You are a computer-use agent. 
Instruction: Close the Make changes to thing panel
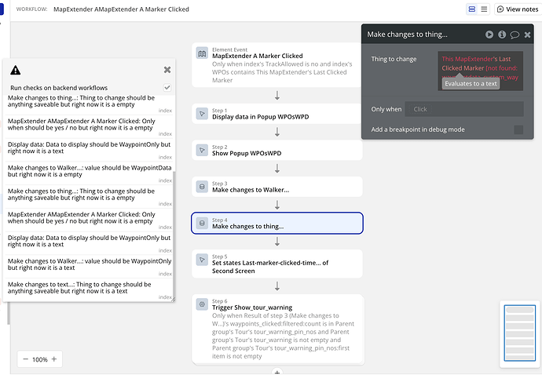(528, 35)
